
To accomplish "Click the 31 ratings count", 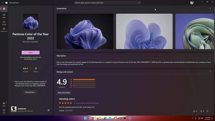I will [x=36, y=70].
